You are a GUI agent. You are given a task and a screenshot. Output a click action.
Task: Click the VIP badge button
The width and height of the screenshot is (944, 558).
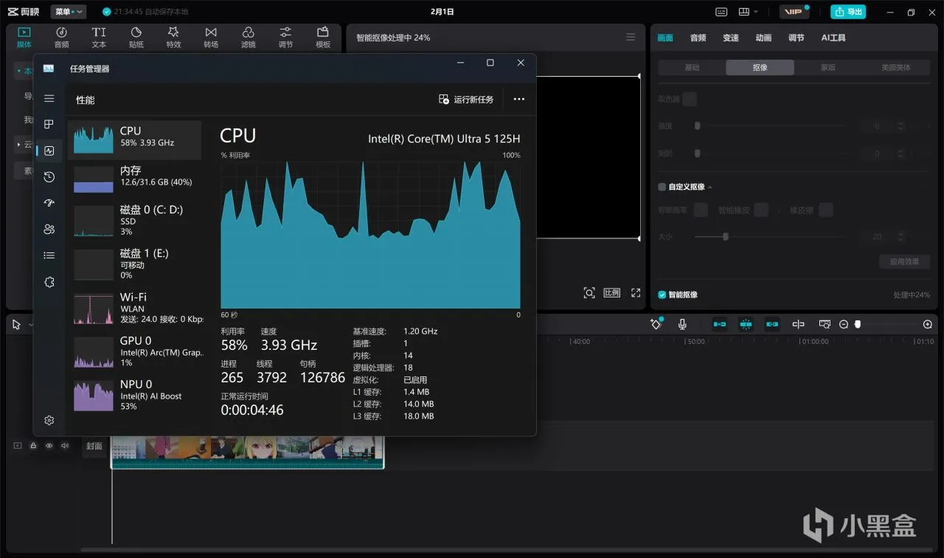[x=794, y=12]
